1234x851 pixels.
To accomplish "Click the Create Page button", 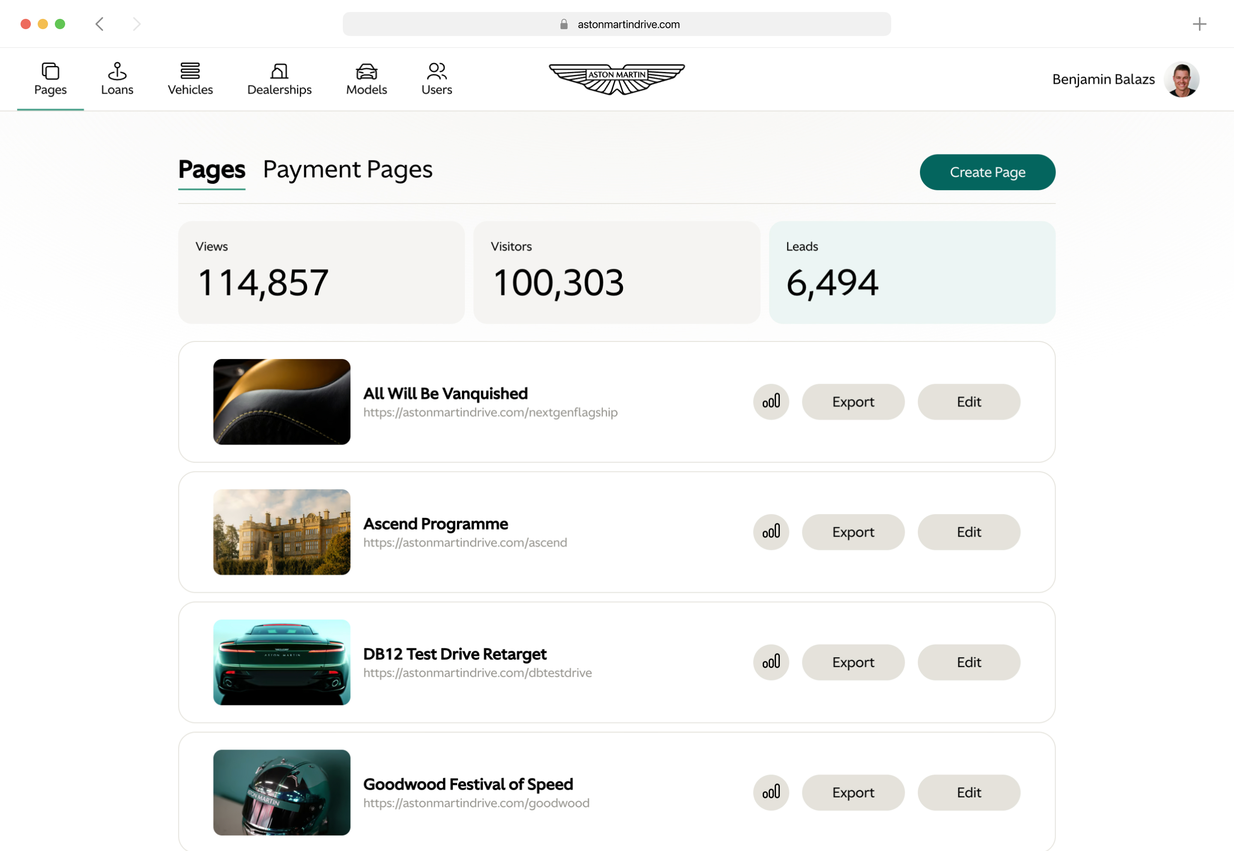I will coord(987,172).
